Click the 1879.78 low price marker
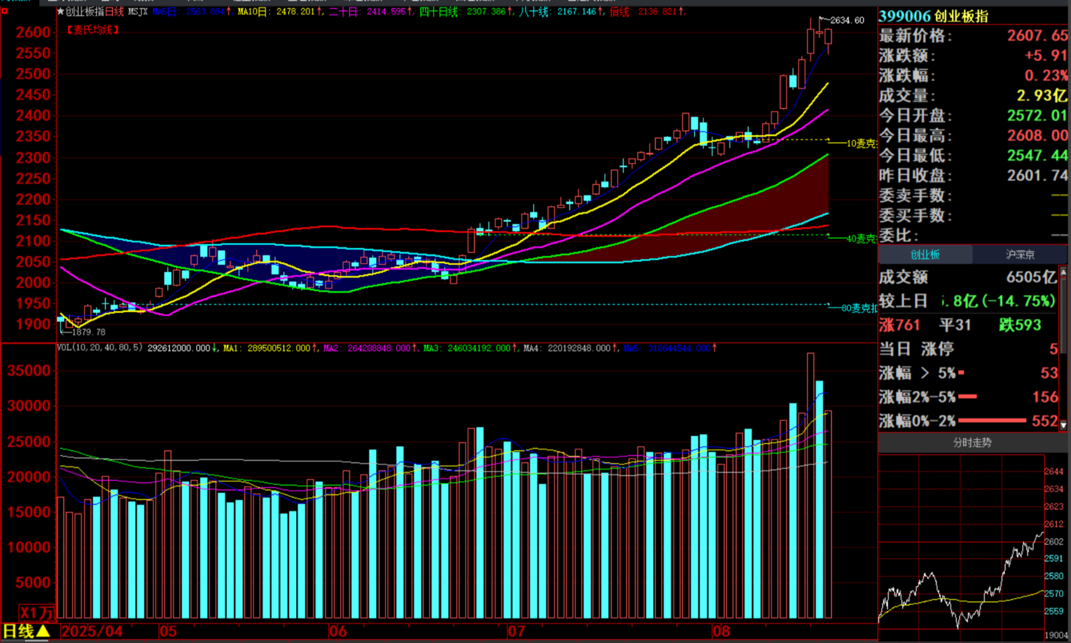Image resolution: width=1071 pixels, height=643 pixels. pyautogui.click(x=89, y=332)
